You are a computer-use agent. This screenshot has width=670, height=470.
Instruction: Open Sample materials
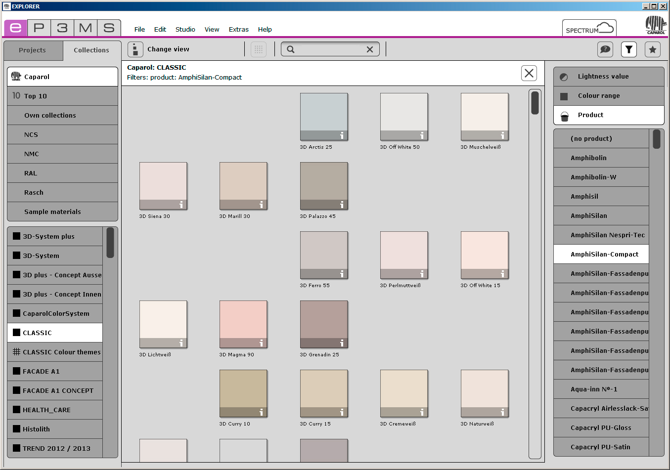(x=63, y=212)
